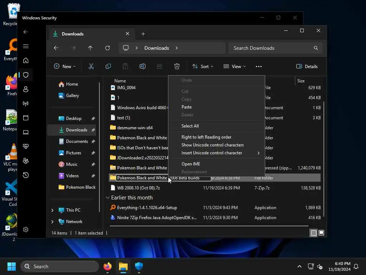Image resolution: width=366 pixels, height=275 pixels.
Task: Open Account protection icon in Windows Security
Action: pyautogui.click(x=26, y=89)
